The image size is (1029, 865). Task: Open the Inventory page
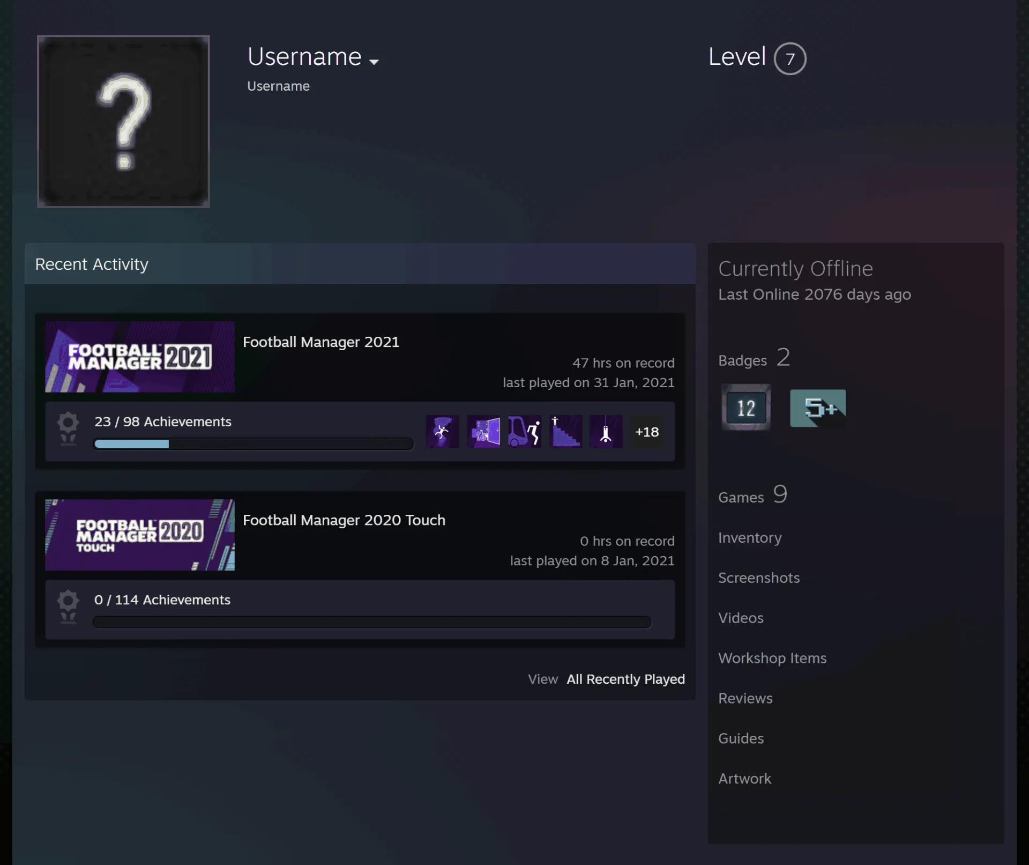coord(750,537)
